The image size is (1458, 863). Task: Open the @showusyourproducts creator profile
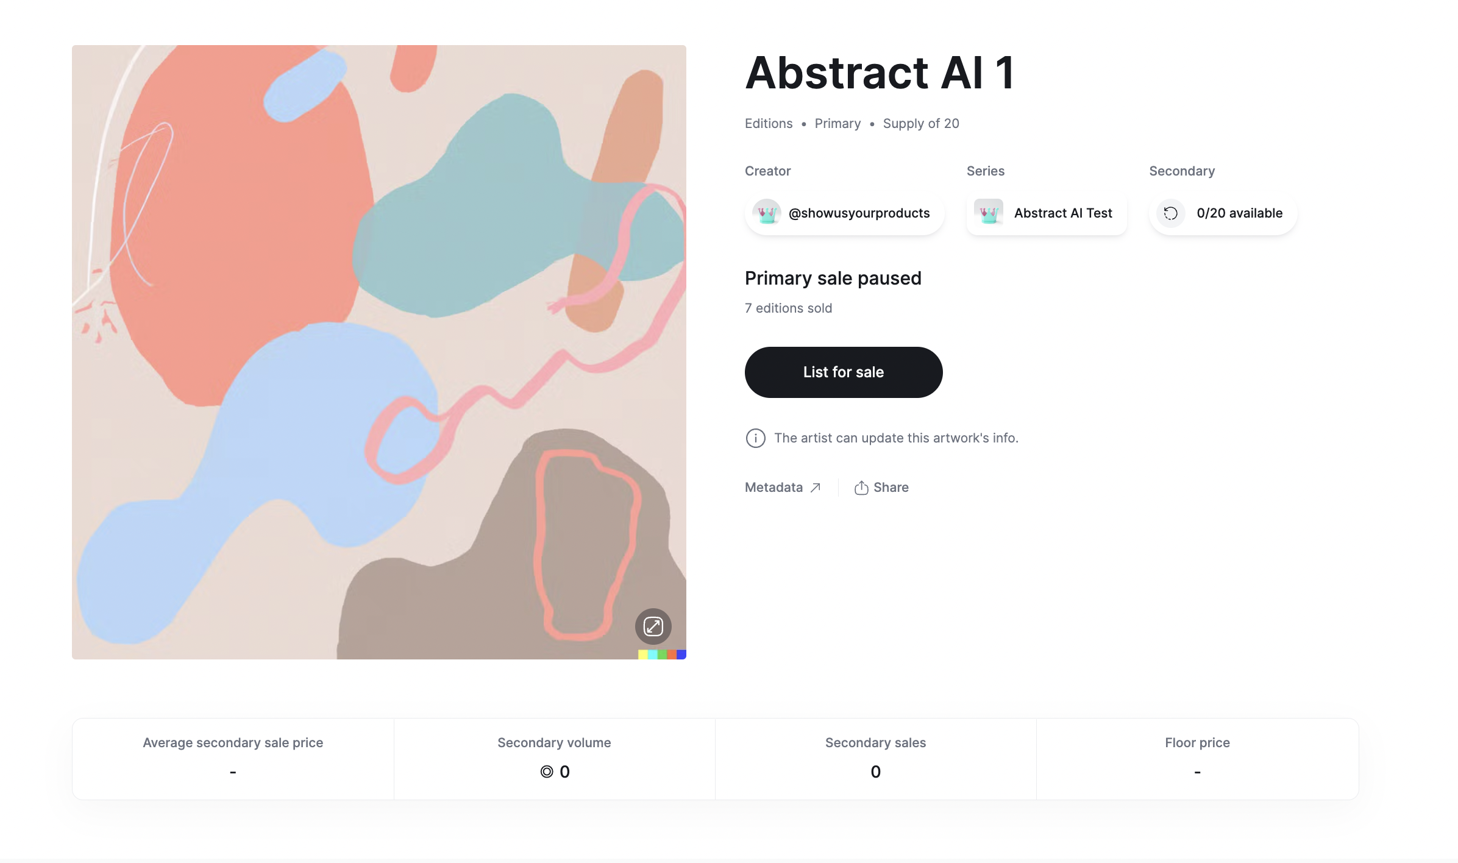[x=844, y=213]
